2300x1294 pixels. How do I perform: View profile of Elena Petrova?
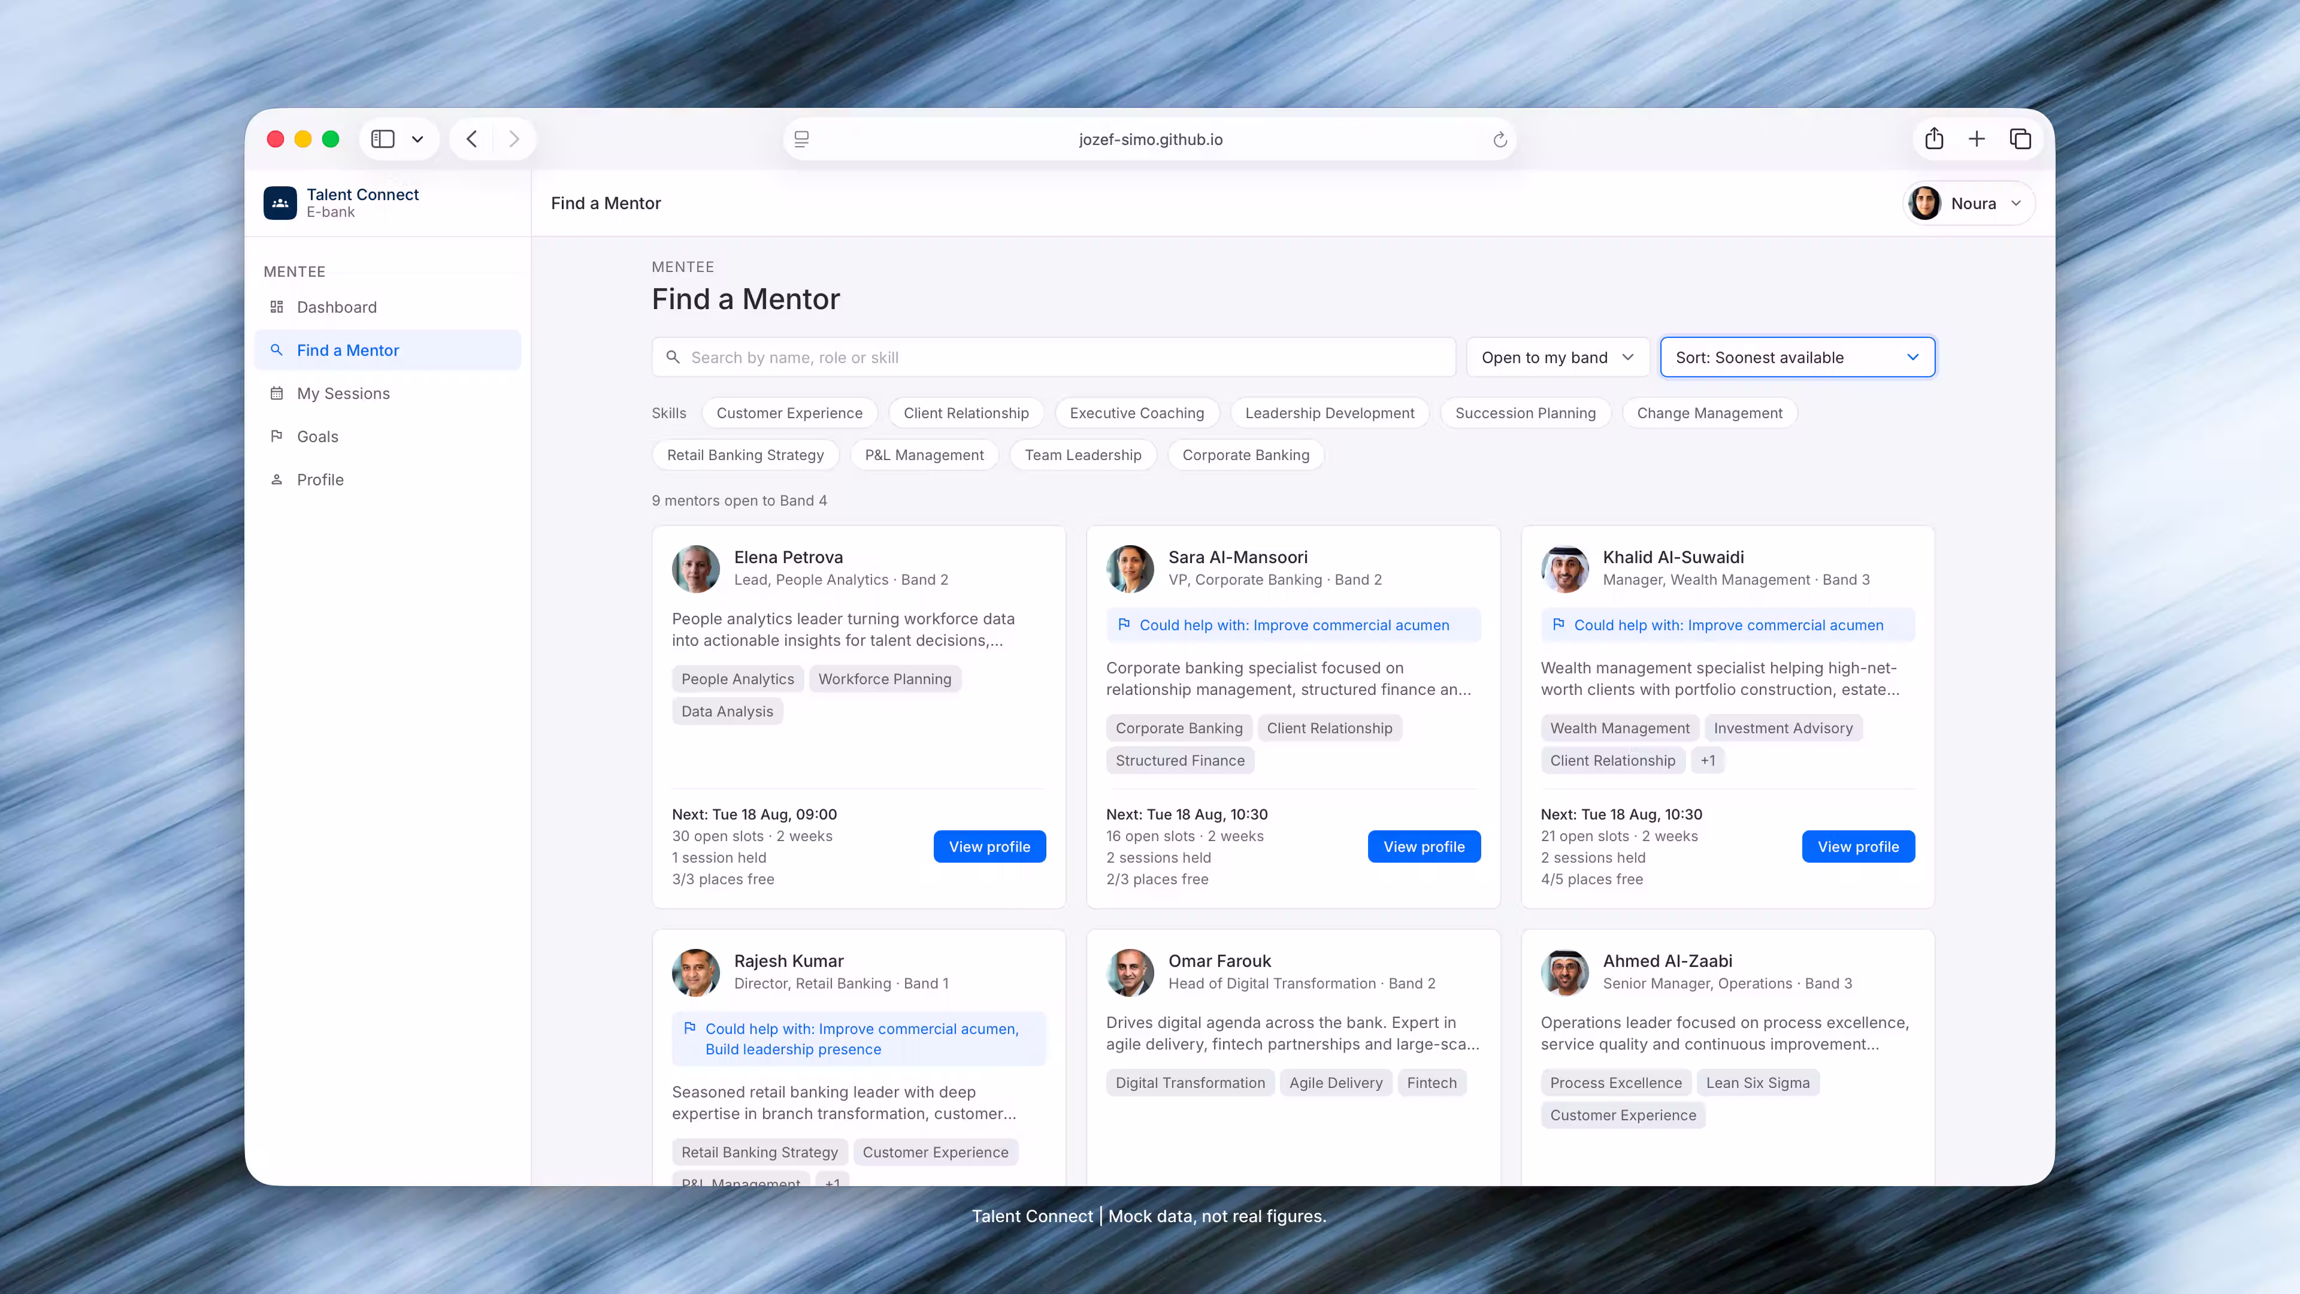coord(989,846)
